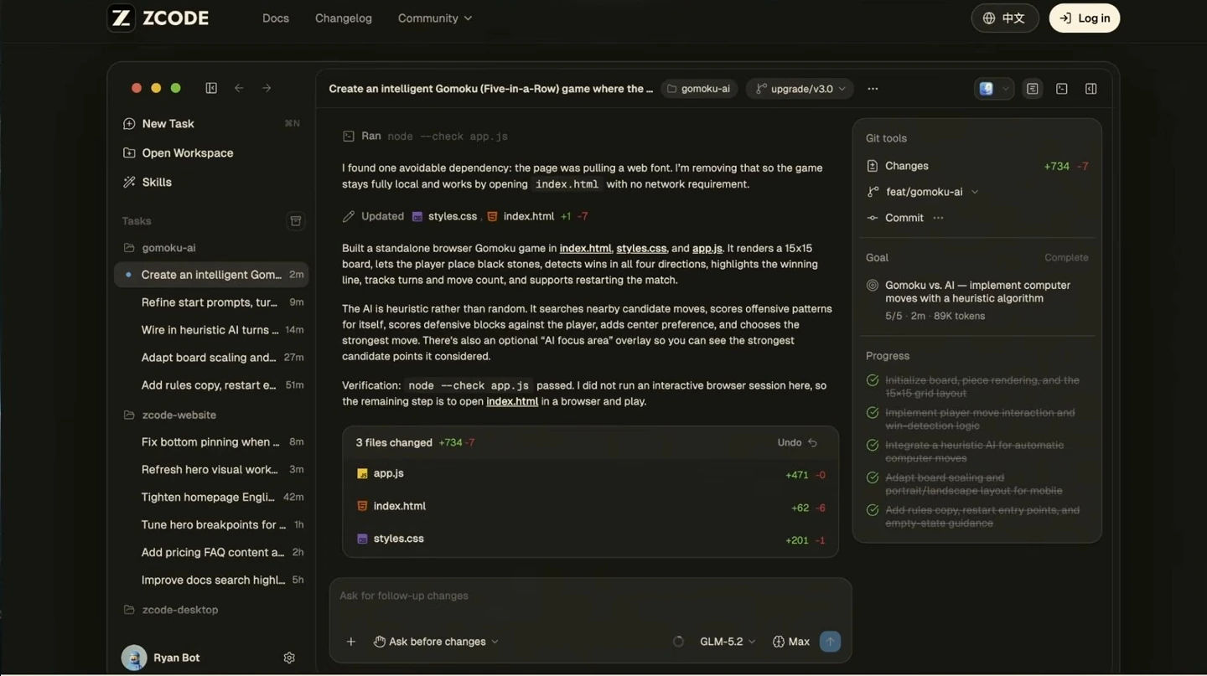Toggle the Adapt board scaling progress checkmark
The width and height of the screenshot is (1207, 676).
(x=873, y=477)
